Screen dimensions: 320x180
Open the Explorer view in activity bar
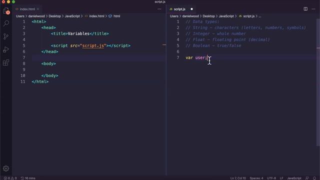[x=6, y=10]
